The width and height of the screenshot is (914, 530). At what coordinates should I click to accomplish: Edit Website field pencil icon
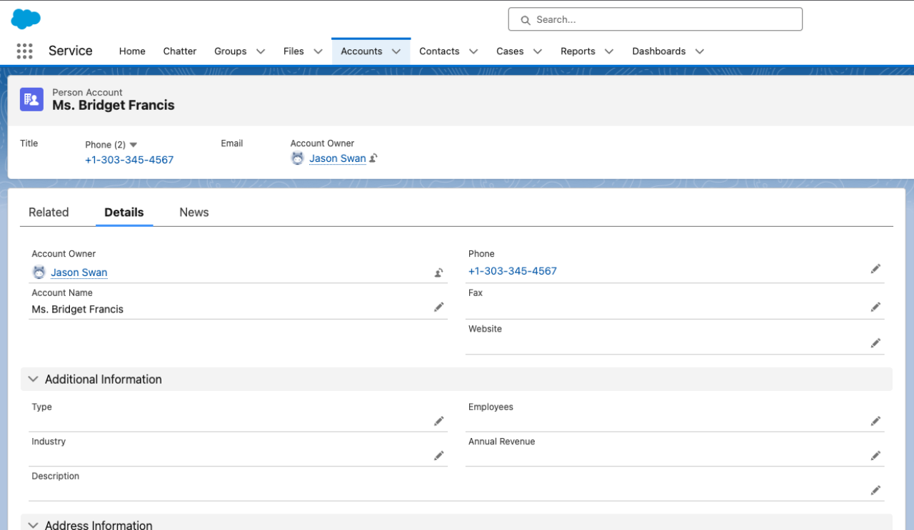tap(875, 343)
